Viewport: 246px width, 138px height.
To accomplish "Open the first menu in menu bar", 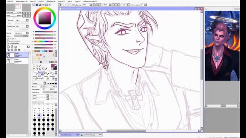I will coord(10,1).
